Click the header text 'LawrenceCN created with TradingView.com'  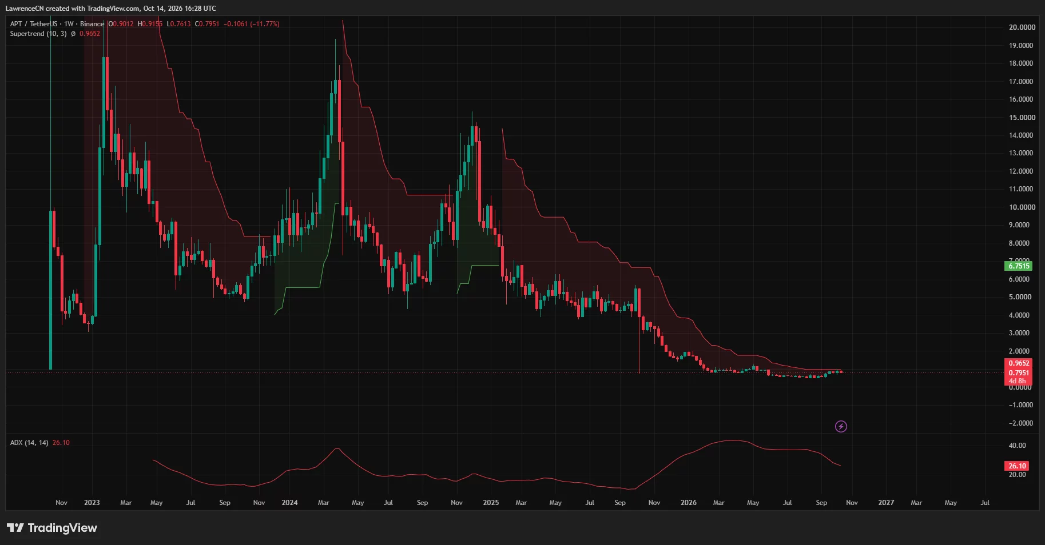pyautogui.click(x=73, y=9)
